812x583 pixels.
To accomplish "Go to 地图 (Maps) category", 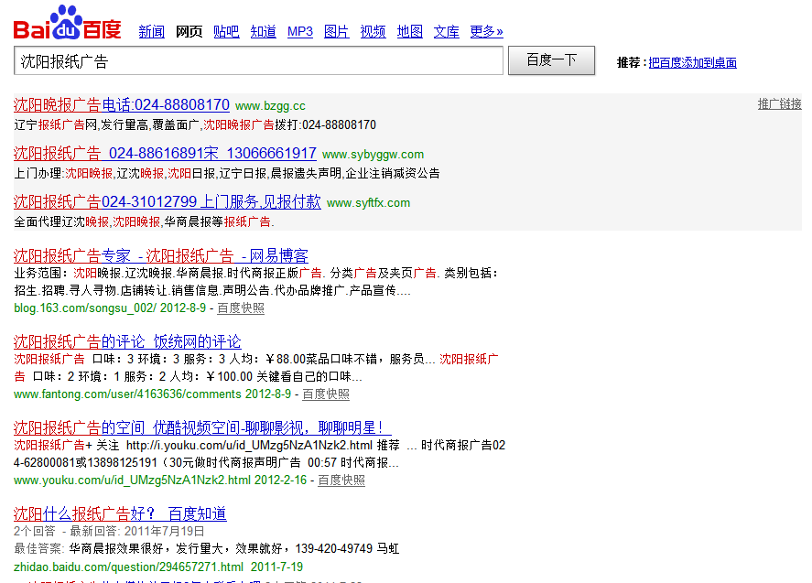I will (x=409, y=32).
